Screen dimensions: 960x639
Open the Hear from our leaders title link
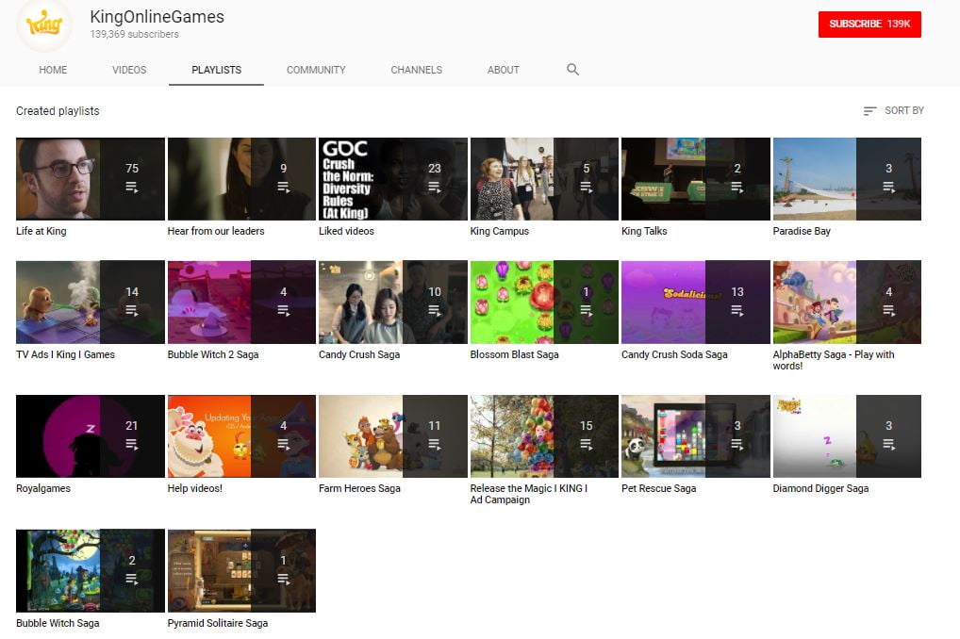pyautogui.click(x=216, y=231)
